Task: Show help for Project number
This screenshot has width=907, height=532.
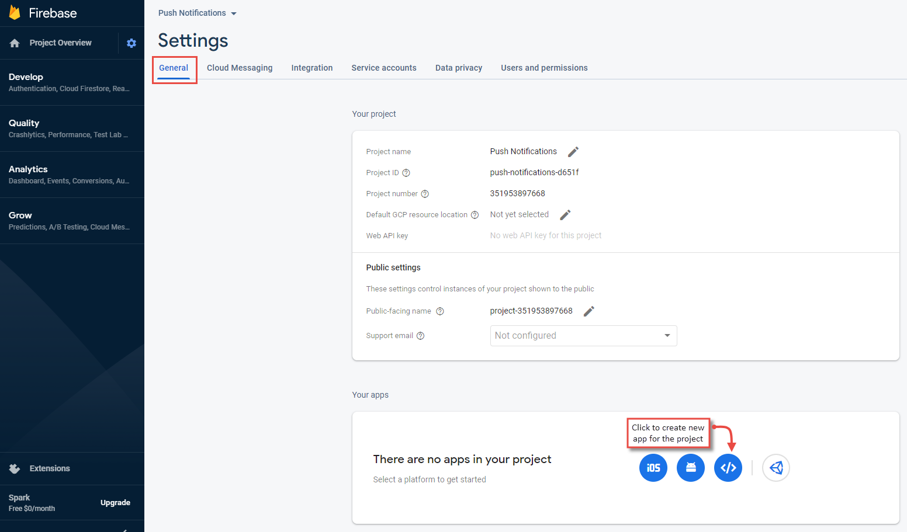Action: (425, 194)
